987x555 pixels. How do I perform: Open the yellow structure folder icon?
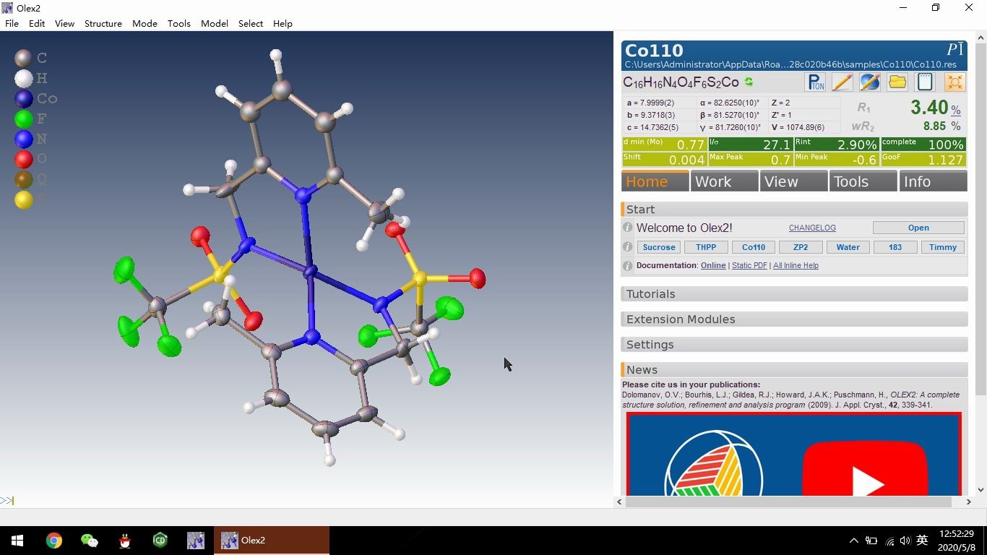tap(897, 82)
